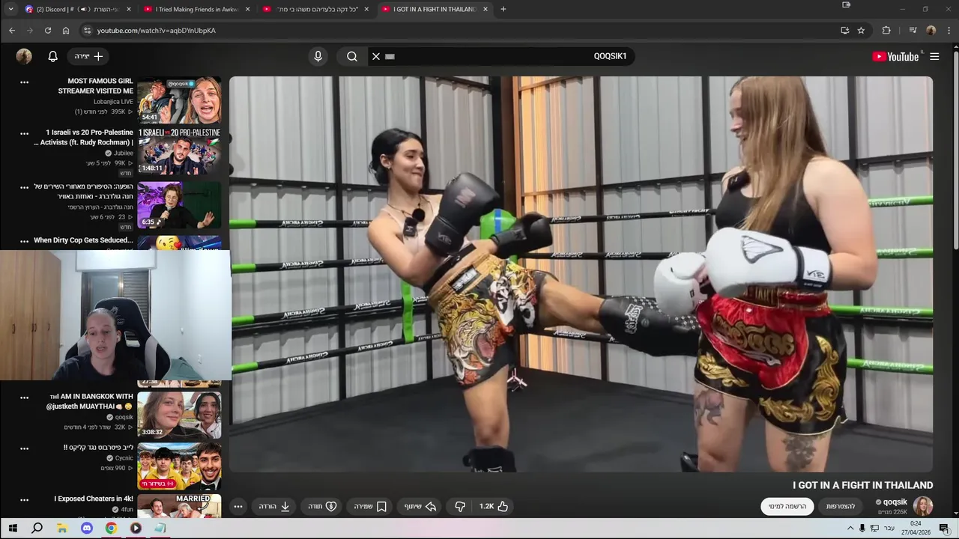Open the AM IN BANGKOK WITH justketh thumbnail

click(179, 415)
